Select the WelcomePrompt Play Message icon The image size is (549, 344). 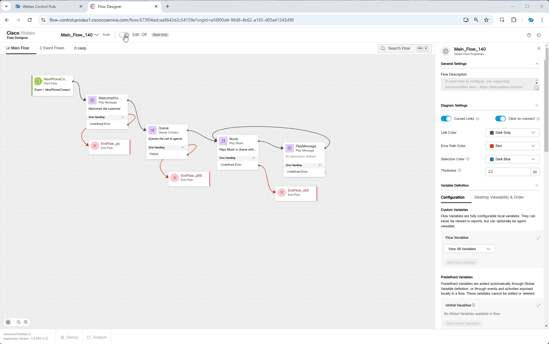click(x=92, y=100)
